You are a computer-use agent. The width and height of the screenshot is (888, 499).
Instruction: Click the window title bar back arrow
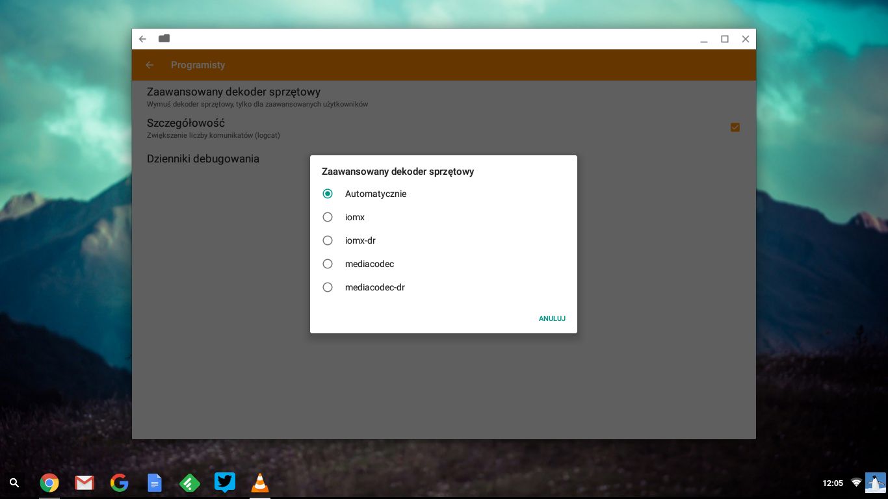pyautogui.click(x=143, y=39)
